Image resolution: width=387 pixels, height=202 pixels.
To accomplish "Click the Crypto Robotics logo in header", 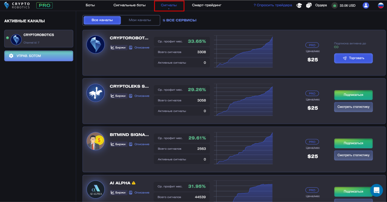I will point(17,5).
